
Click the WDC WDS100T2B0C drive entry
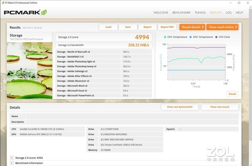[x=117, y=140]
